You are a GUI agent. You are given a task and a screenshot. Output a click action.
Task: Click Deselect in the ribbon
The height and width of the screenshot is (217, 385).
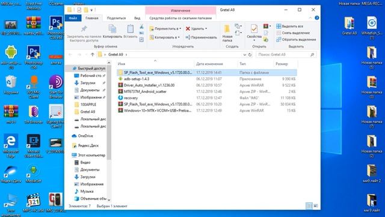[293, 33]
